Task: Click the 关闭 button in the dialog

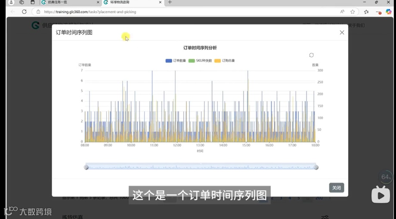Action: click(337, 188)
